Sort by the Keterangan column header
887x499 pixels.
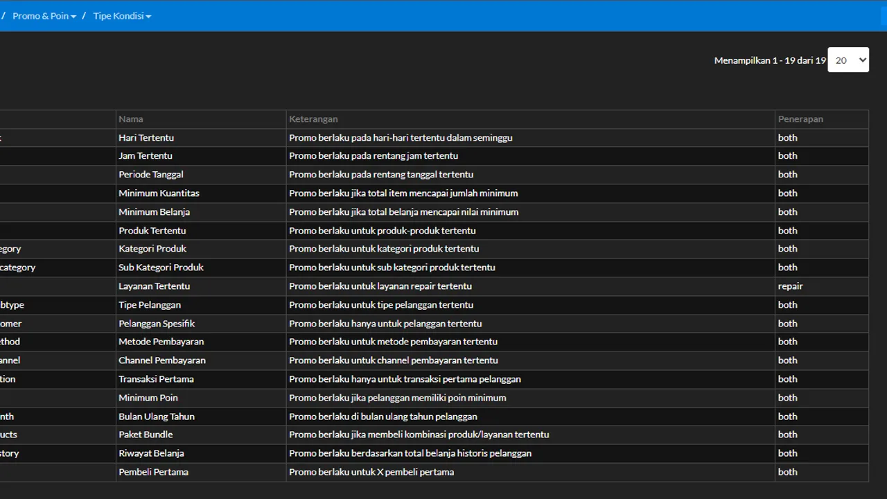coord(531,119)
